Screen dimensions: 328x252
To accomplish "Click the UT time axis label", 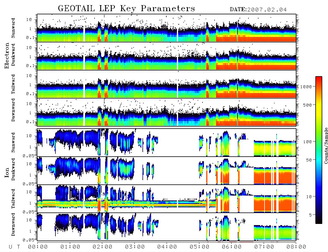I will pyautogui.click(x=14, y=247).
